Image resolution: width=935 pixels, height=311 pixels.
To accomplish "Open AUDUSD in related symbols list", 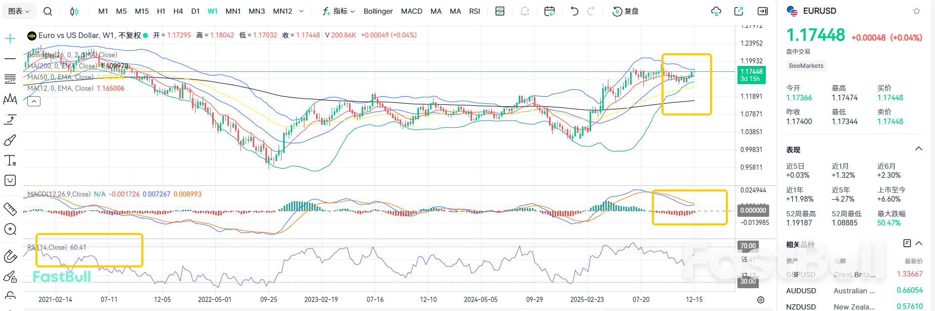I will [x=801, y=291].
